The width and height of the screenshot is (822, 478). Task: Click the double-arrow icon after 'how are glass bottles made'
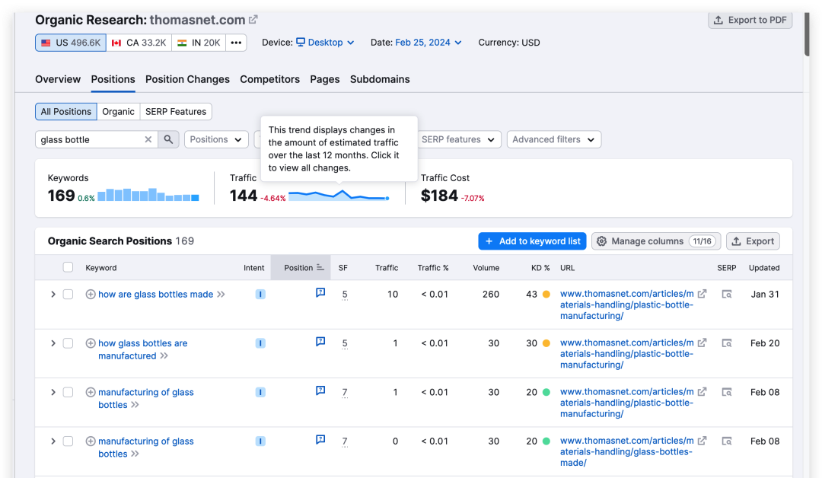pyautogui.click(x=221, y=295)
